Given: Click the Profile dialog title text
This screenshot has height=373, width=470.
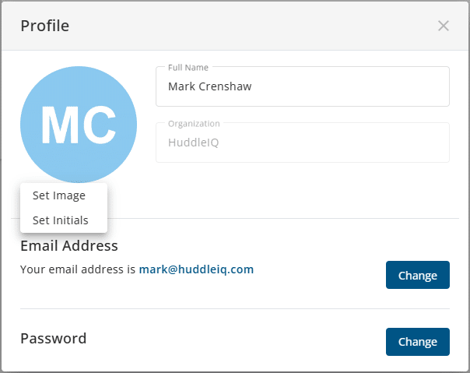Looking at the screenshot, I should click(x=44, y=26).
